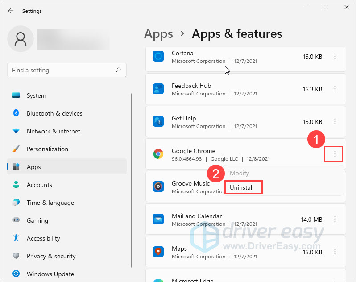Click the Feedback Hub app name
The image size is (356, 282).
point(191,86)
